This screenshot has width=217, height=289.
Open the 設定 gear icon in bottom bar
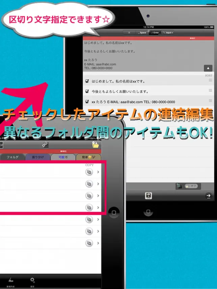pos(32,282)
